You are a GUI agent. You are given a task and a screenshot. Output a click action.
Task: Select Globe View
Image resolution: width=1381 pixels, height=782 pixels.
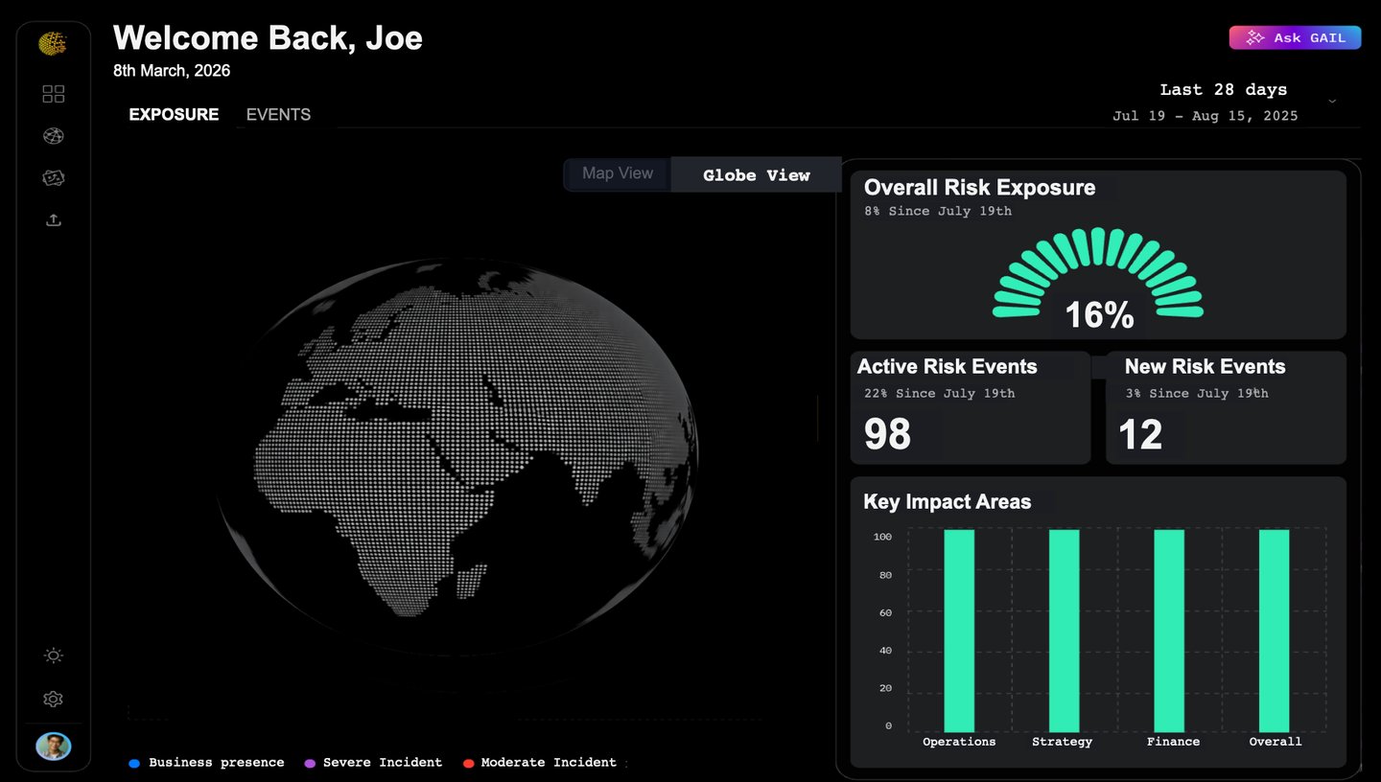coord(757,175)
